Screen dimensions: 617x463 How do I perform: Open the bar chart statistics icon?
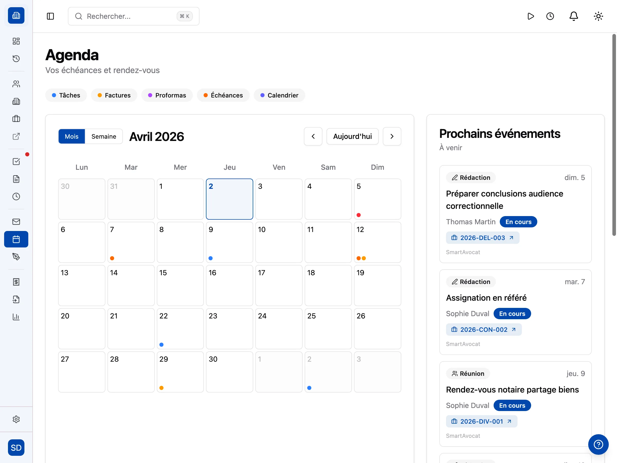click(16, 317)
